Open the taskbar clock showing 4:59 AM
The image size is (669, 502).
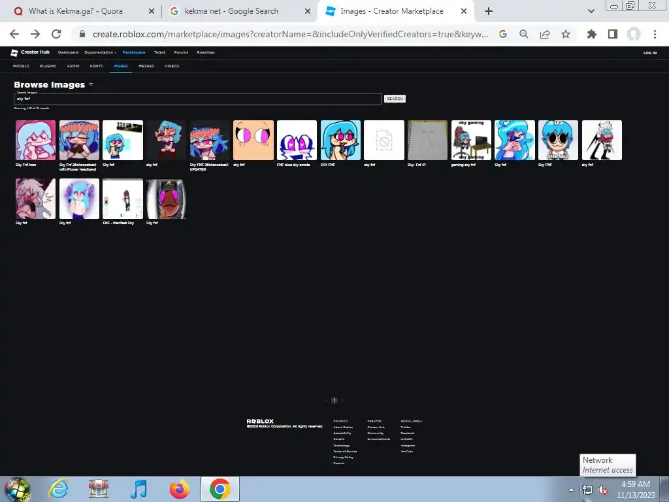[635, 490]
